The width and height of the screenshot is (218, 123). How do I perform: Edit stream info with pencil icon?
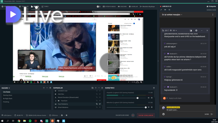click(161, 10)
